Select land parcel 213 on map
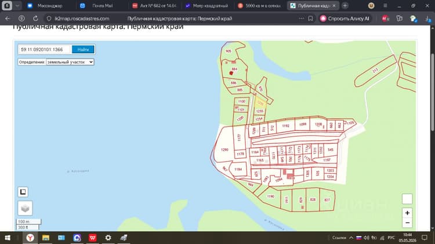The width and height of the screenshot is (435, 244). (375, 71)
